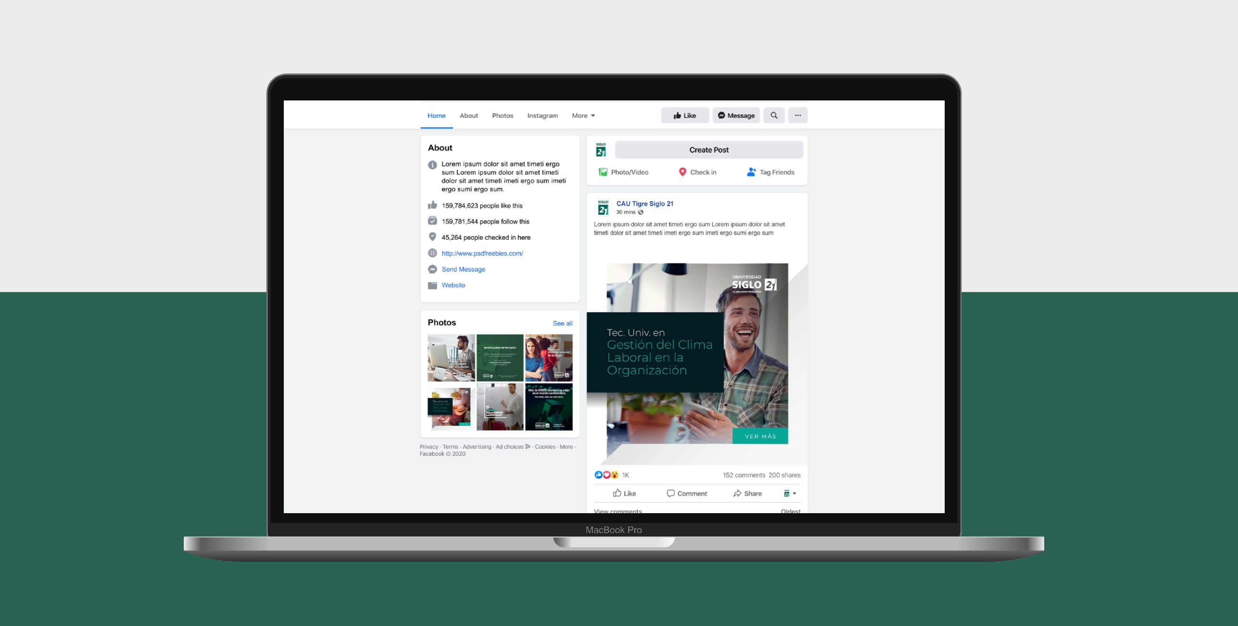Open the first photo thumbnail with laptop

pyautogui.click(x=451, y=358)
